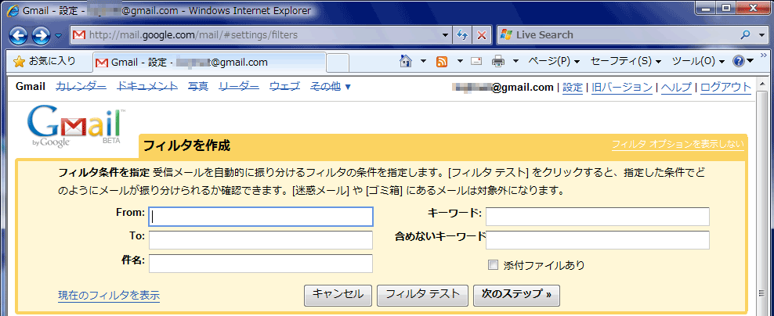Click the キーワード input field
The image size is (774, 316).
597,217
